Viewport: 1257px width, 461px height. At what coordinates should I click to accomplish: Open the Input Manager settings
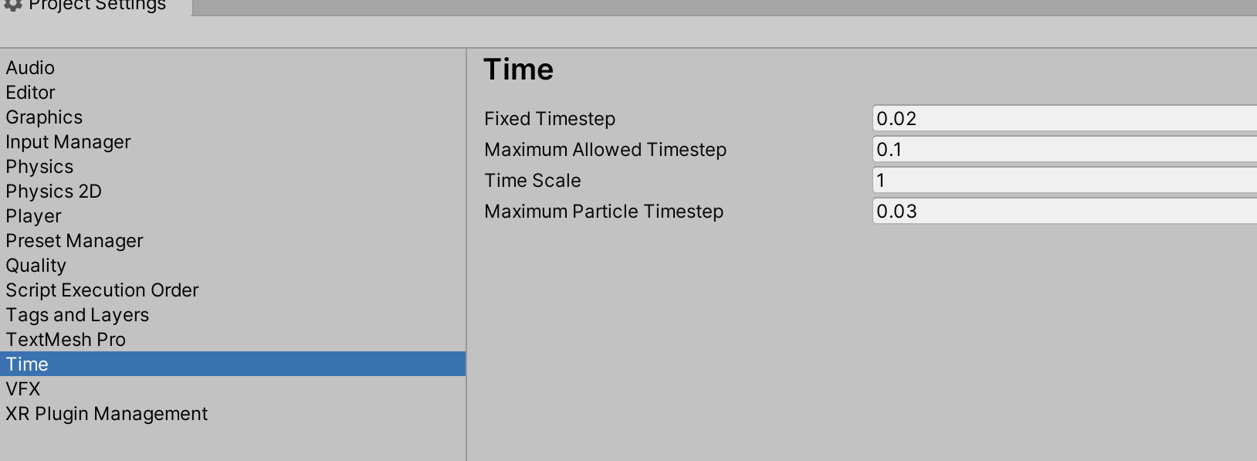click(x=68, y=142)
